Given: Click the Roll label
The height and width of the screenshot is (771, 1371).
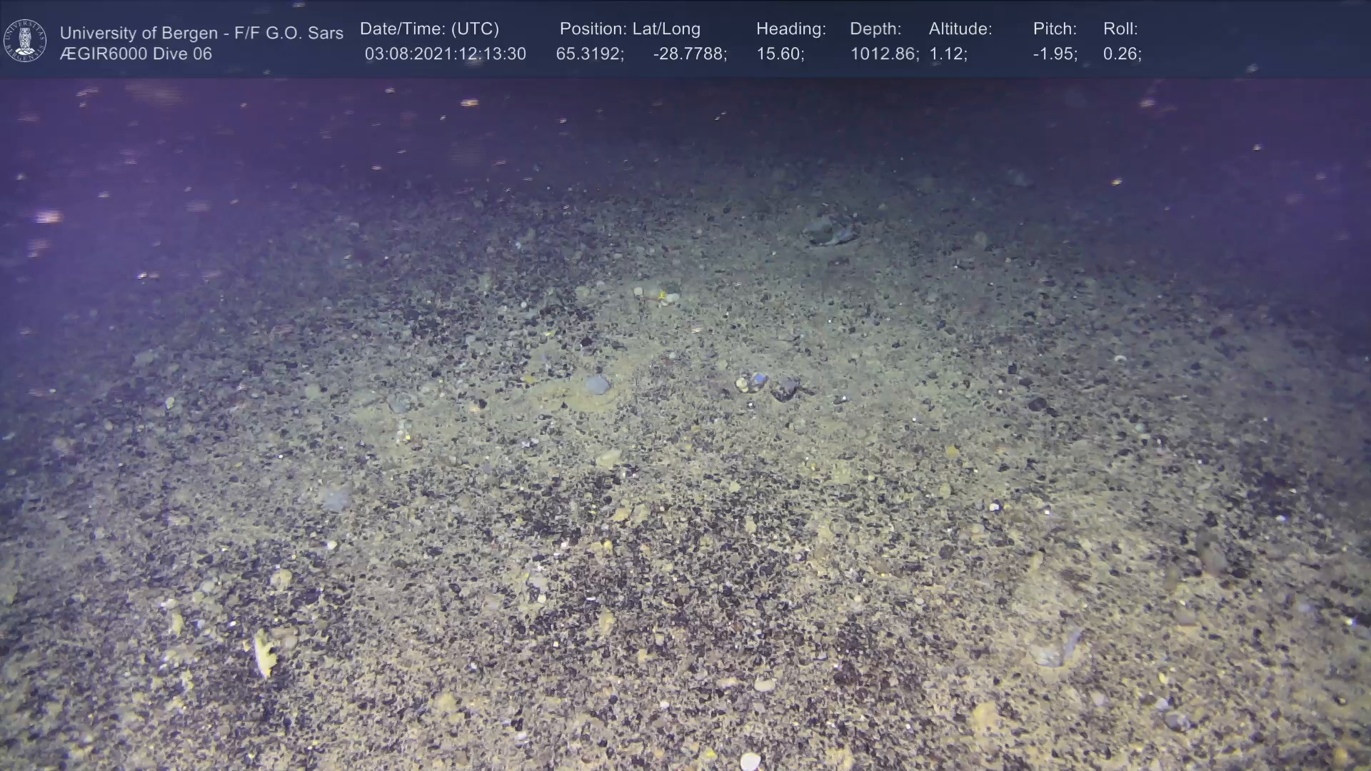Looking at the screenshot, I should pos(1120,29).
